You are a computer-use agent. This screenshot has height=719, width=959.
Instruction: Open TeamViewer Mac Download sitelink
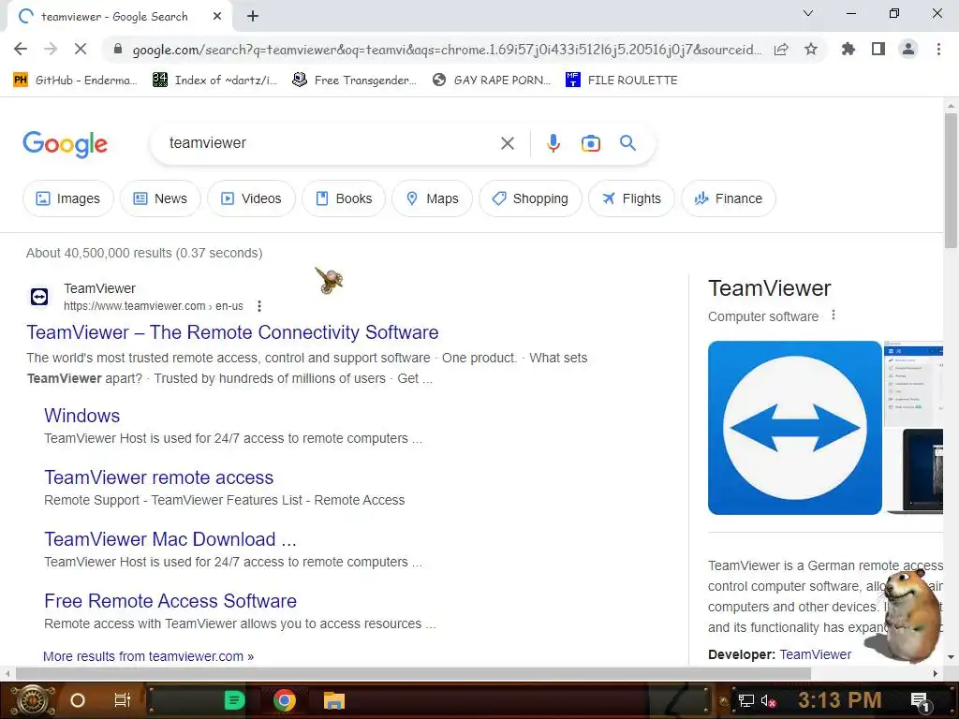[x=170, y=539]
